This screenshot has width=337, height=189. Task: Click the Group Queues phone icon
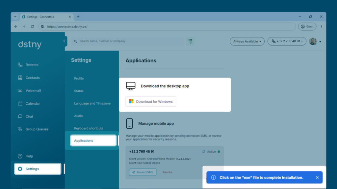point(20,129)
